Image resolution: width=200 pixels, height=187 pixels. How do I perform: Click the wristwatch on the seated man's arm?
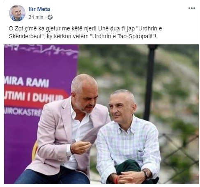[x=147, y=173]
